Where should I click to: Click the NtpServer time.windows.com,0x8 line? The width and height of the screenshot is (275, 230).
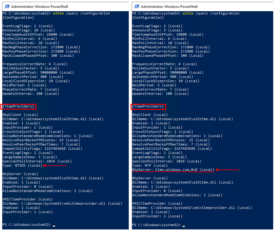coord(173,170)
